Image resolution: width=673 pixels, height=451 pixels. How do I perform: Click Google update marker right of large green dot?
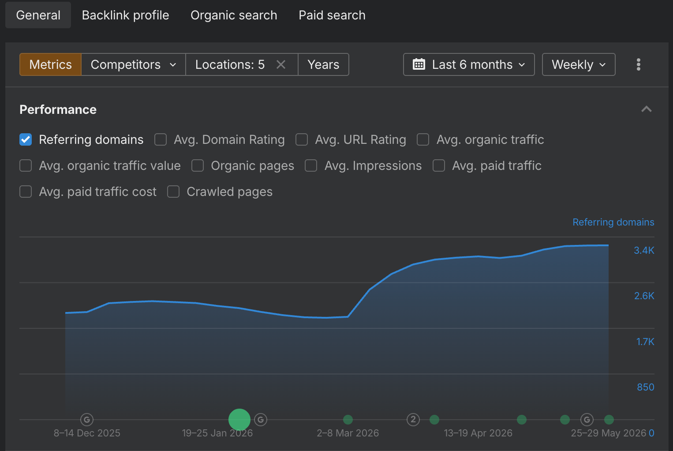261,420
